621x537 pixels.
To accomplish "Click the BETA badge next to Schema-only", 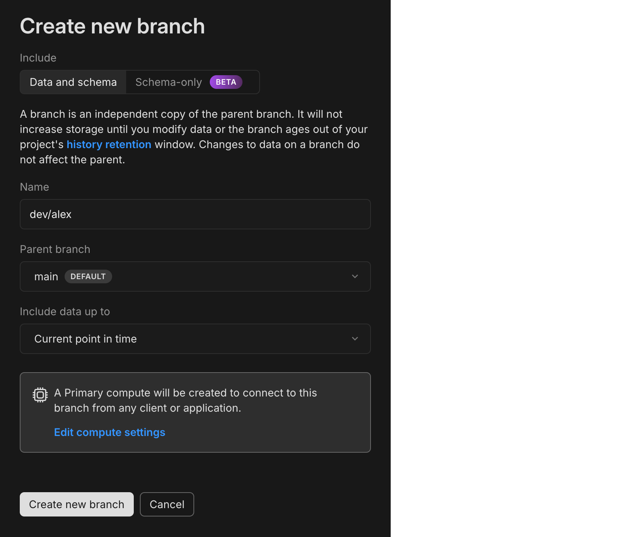I will coord(226,82).
